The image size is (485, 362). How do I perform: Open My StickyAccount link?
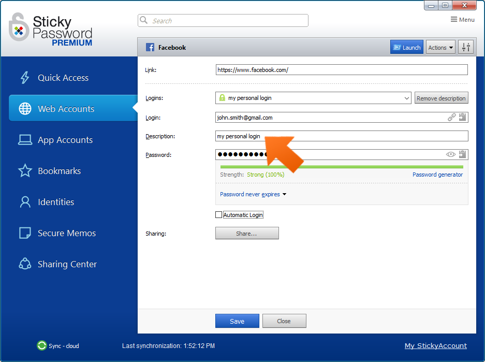click(436, 345)
